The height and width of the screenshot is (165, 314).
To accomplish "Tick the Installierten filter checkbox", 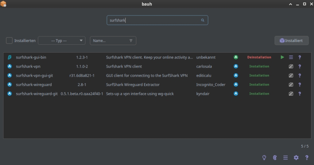I will click(x=9, y=40).
